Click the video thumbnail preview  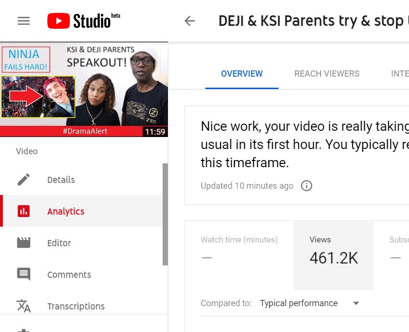coord(84,89)
